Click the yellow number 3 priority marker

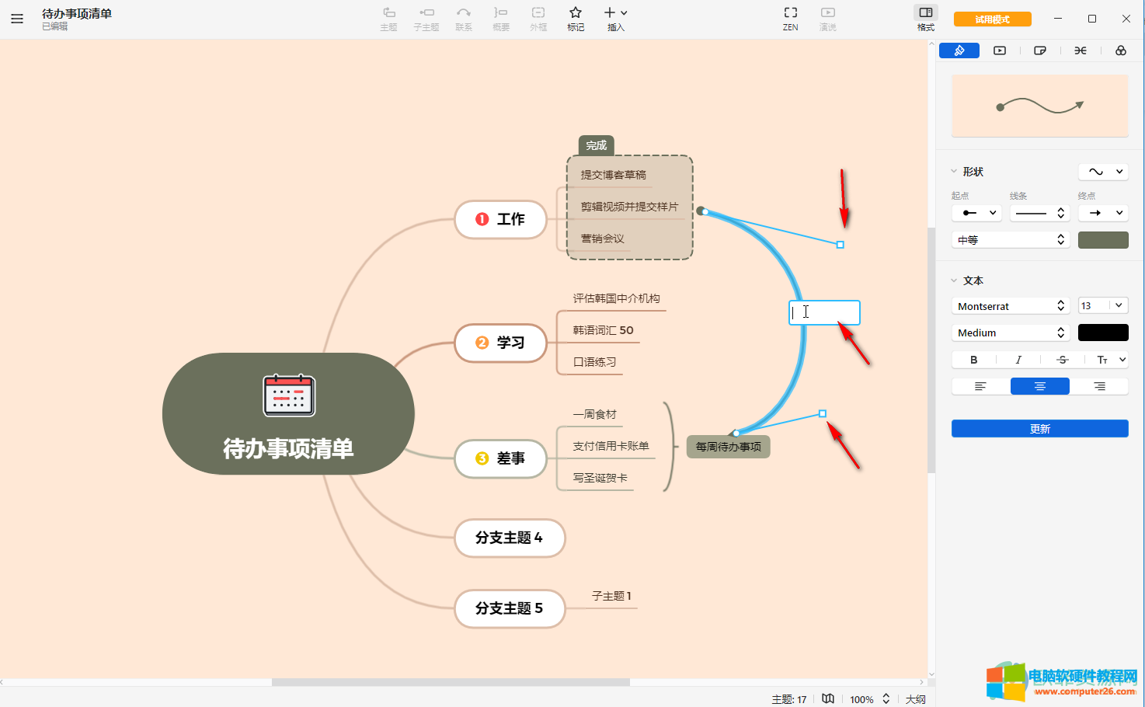[x=482, y=458]
